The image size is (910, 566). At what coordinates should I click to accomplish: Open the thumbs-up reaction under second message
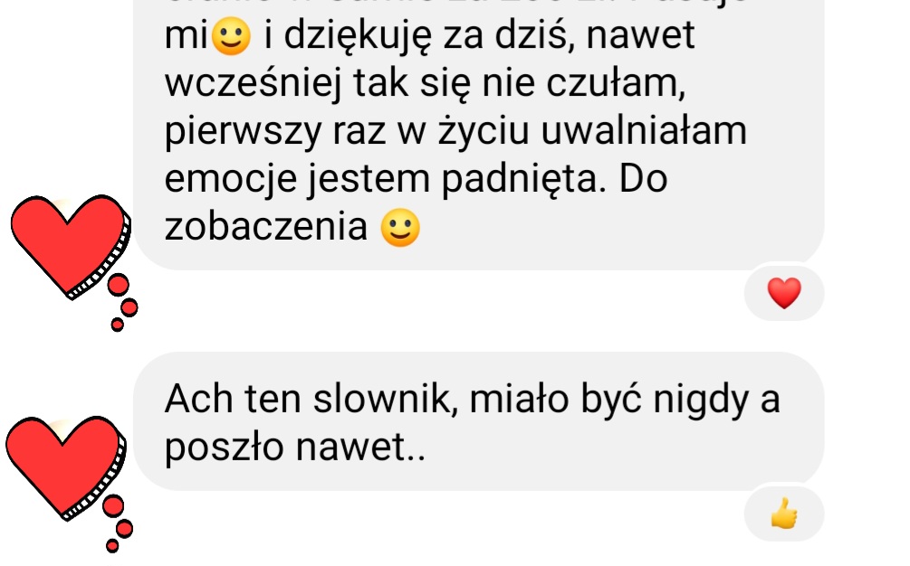pyautogui.click(x=784, y=514)
